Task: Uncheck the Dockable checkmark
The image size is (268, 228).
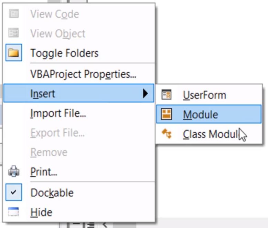Action: coord(14,192)
